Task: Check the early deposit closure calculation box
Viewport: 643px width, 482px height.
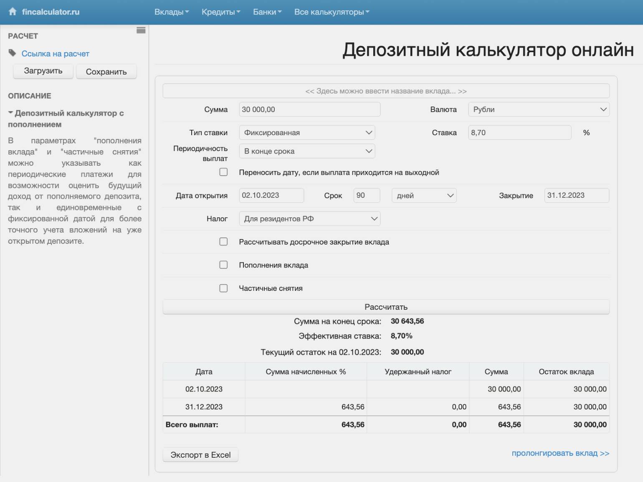Action: [x=224, y=242]
